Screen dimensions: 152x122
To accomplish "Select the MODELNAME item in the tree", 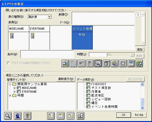I will pos(29,88).
